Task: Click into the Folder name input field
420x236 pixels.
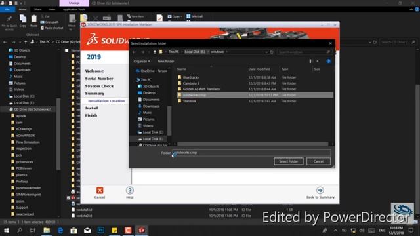Action: pos(251,153)
